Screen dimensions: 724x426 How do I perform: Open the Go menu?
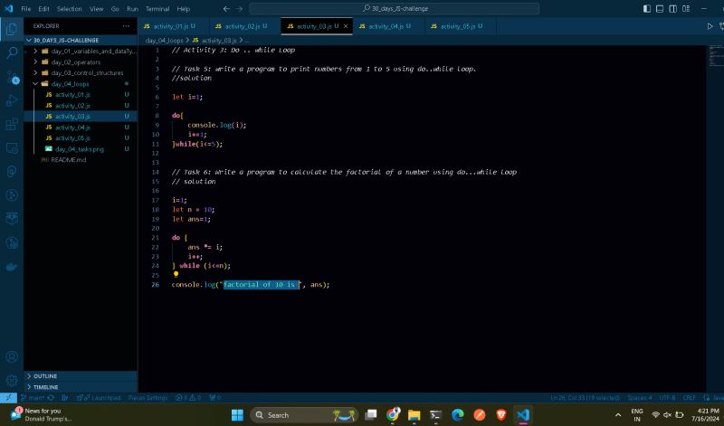coord(115,9)
